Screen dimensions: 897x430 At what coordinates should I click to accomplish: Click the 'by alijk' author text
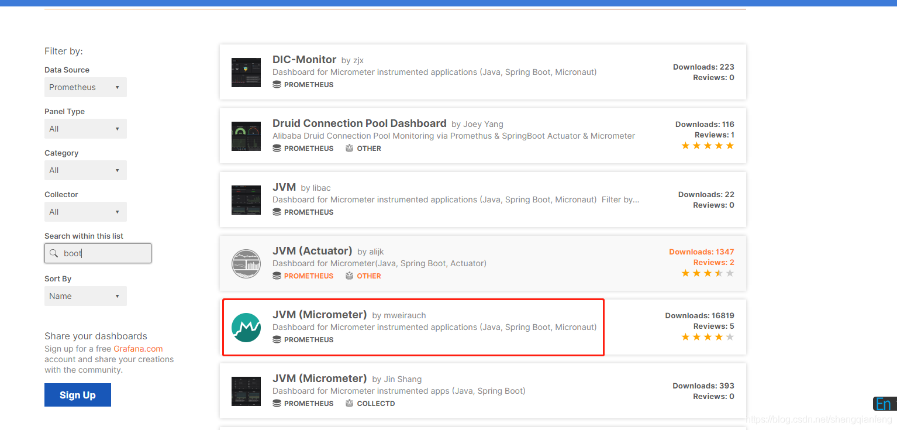[370, 252]
